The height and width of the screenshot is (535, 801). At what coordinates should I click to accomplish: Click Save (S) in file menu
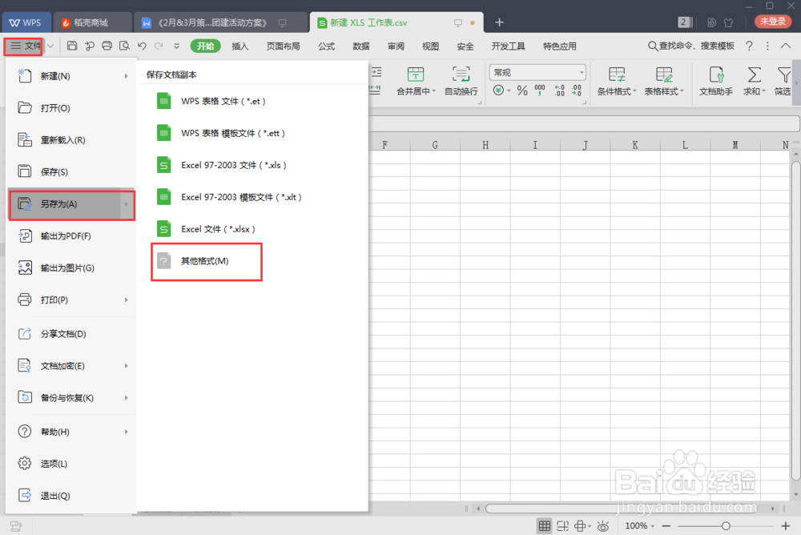click(x=71, y=171)
